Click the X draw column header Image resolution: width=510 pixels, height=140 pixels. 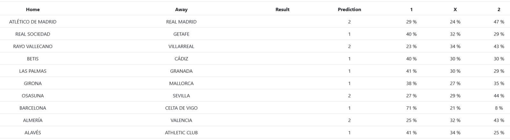[x=455, y=10]
